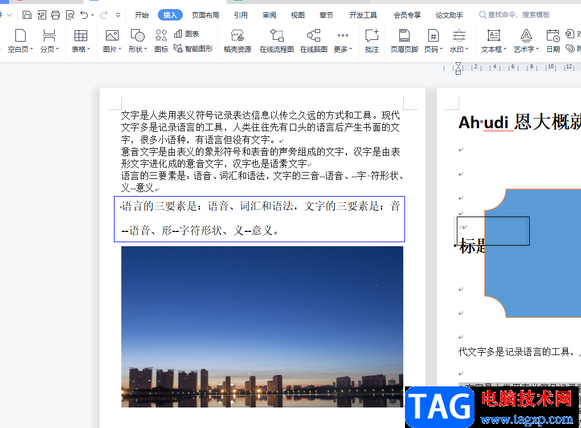Open the 论文助手 tab

(x=449, y=15)
